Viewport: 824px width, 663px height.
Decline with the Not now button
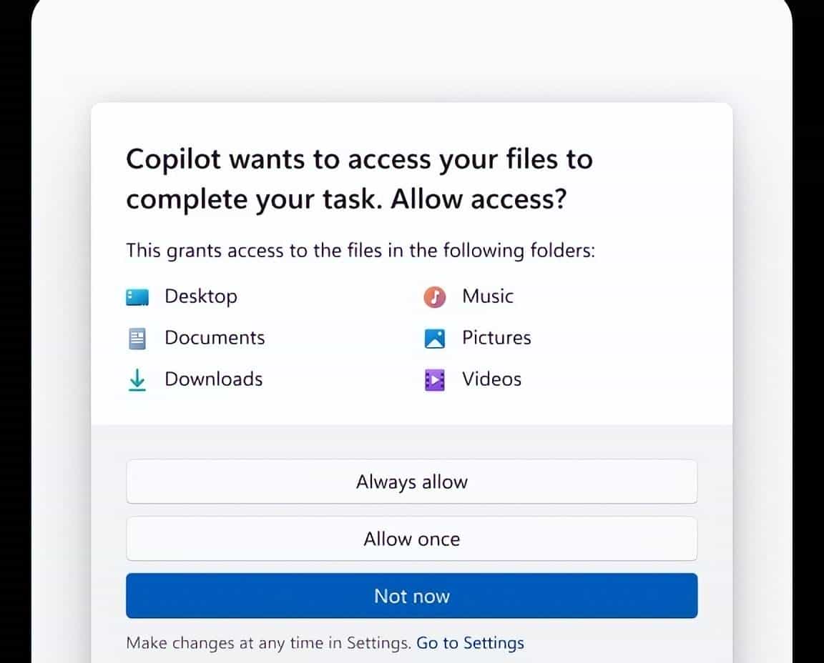(x=411, y=596)
